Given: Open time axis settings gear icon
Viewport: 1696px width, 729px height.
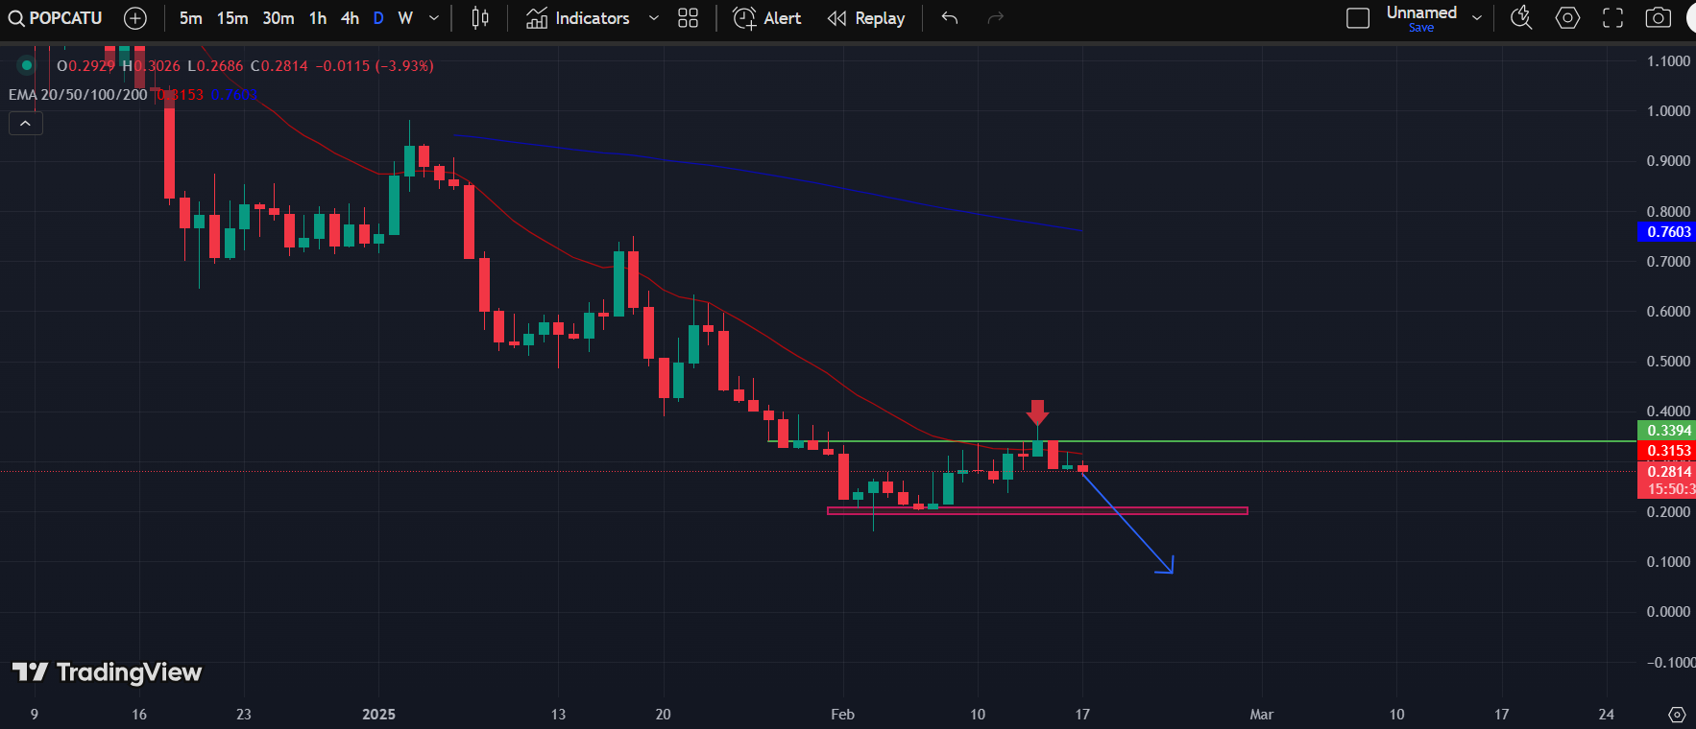Looking at the screenshot, I should point(1677,715).
